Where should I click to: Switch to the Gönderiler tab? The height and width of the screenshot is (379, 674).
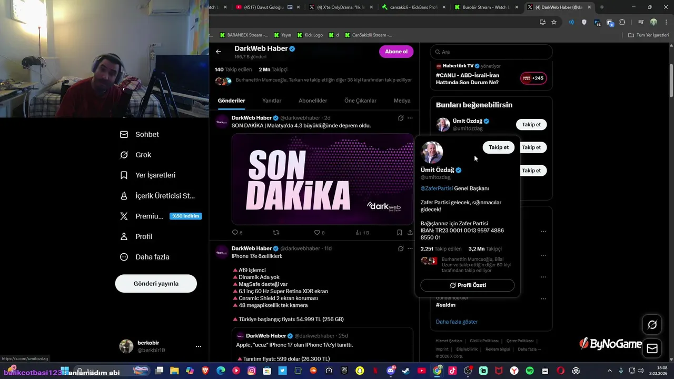pyautogui.click(x=232, y=101)
